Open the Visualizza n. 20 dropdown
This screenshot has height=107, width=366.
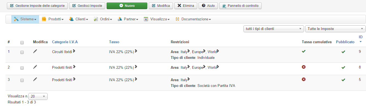click(38, 97)
